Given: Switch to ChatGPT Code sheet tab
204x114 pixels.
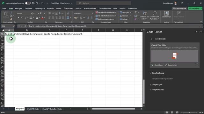Looking at the screenshot, I should coord(33,109).
